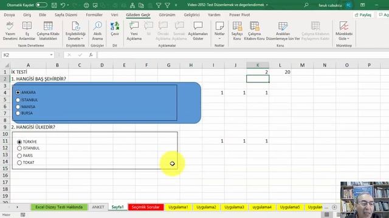Viewport: 389px width, 218px height.
Task: Select the TOKAT radio button
Action: [x=19, y=163]
